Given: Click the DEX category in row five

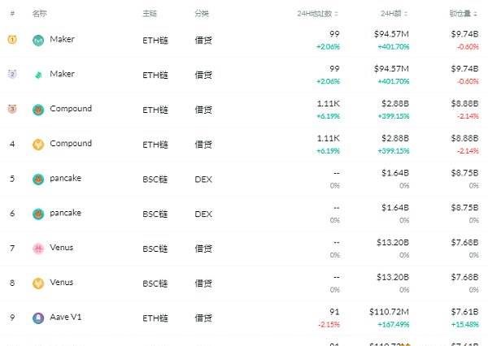Looking at the screenshot, I should click(x=203, y=179).
